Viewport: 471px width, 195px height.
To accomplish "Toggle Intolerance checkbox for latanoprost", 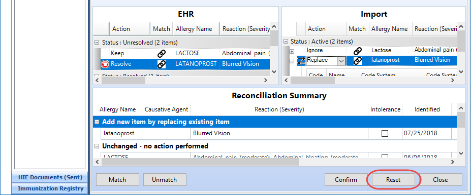I will point(385,134).
